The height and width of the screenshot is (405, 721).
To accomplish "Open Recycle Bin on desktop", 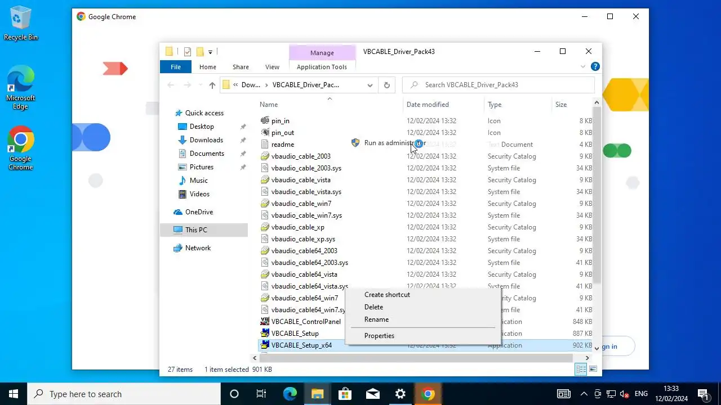I will [x=21, y=23].
